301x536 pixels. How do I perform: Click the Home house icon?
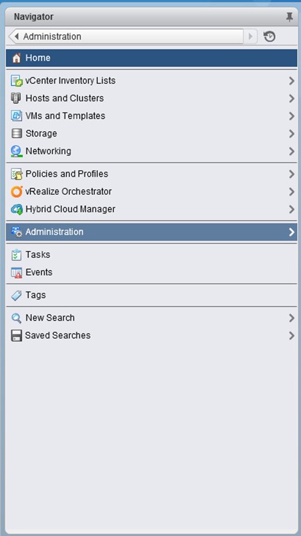[16, 58]
